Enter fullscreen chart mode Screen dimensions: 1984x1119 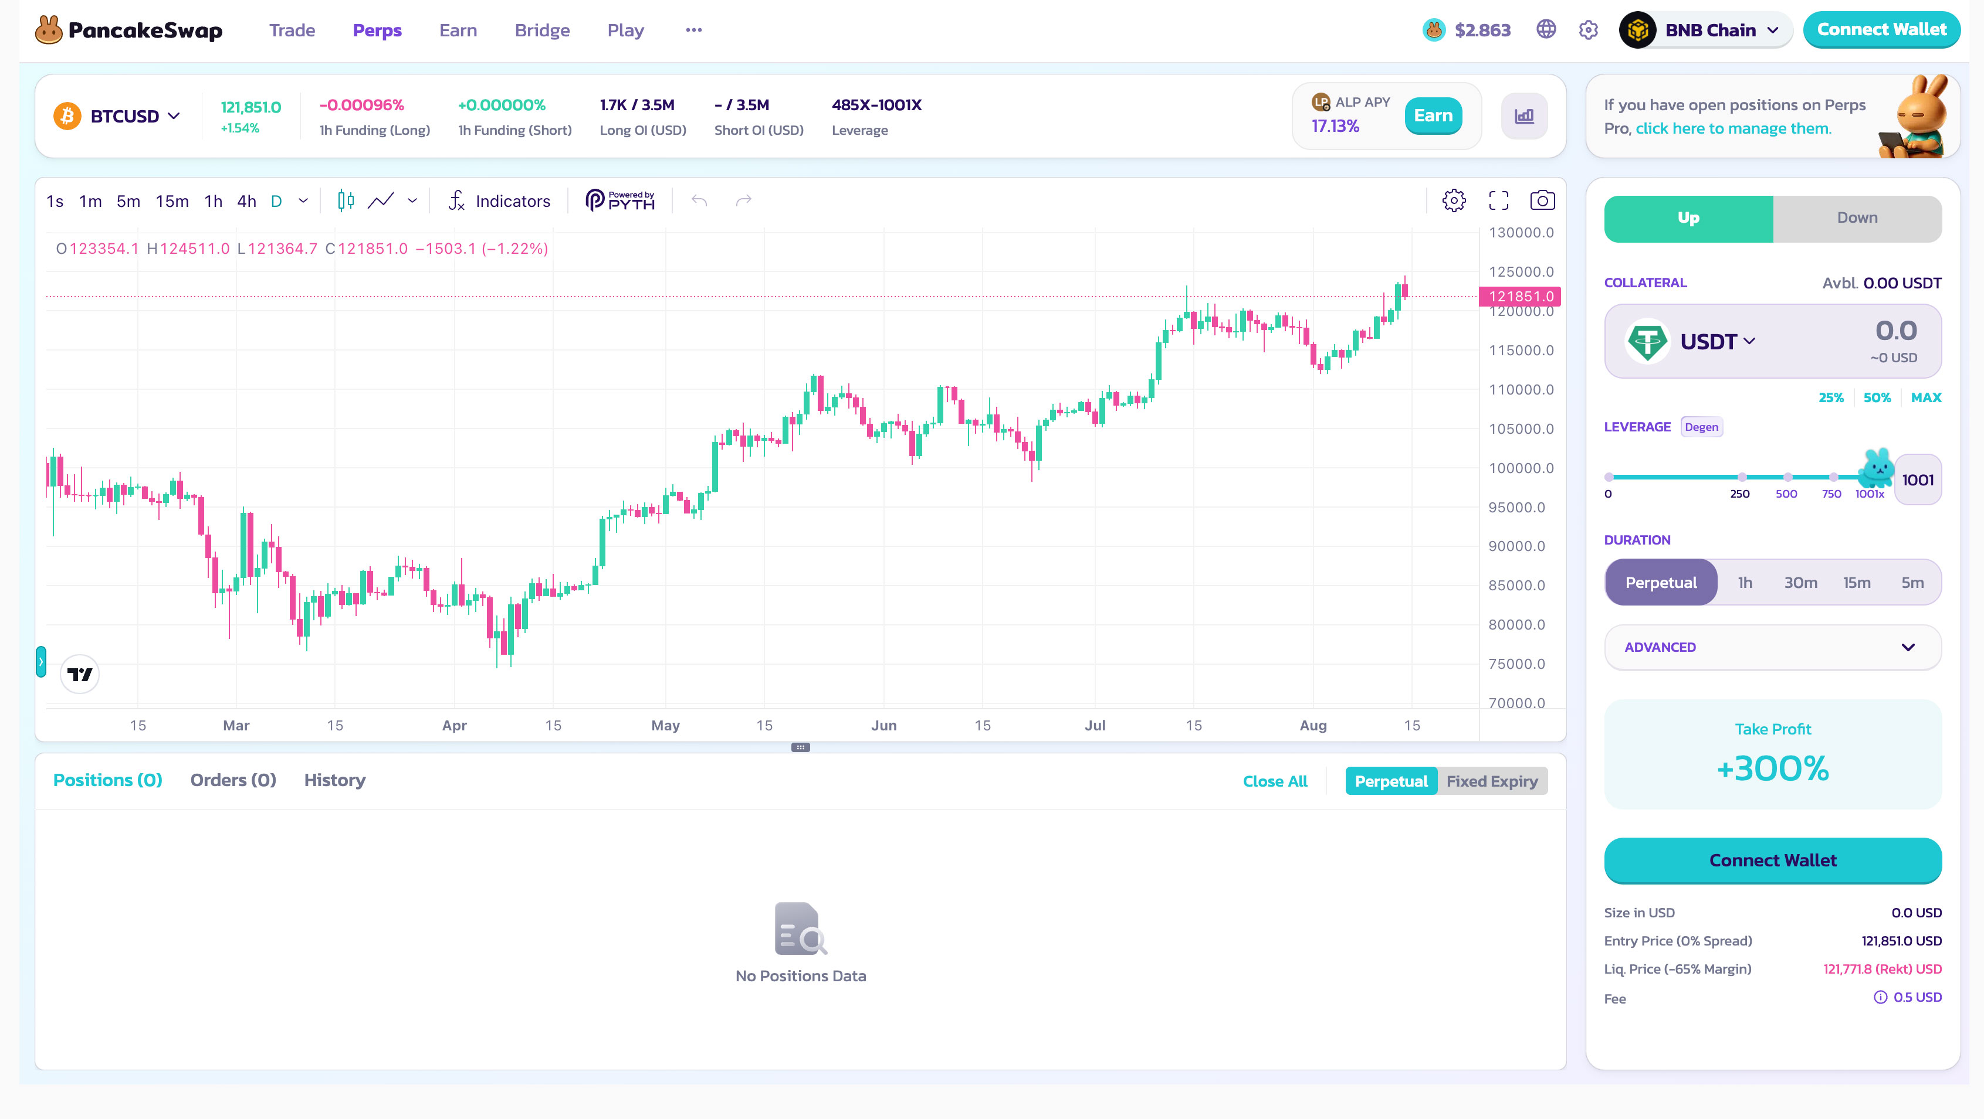[1498, 201]
